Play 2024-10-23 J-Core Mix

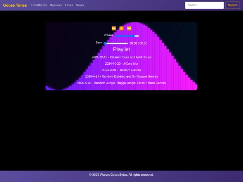click(121, 64)
